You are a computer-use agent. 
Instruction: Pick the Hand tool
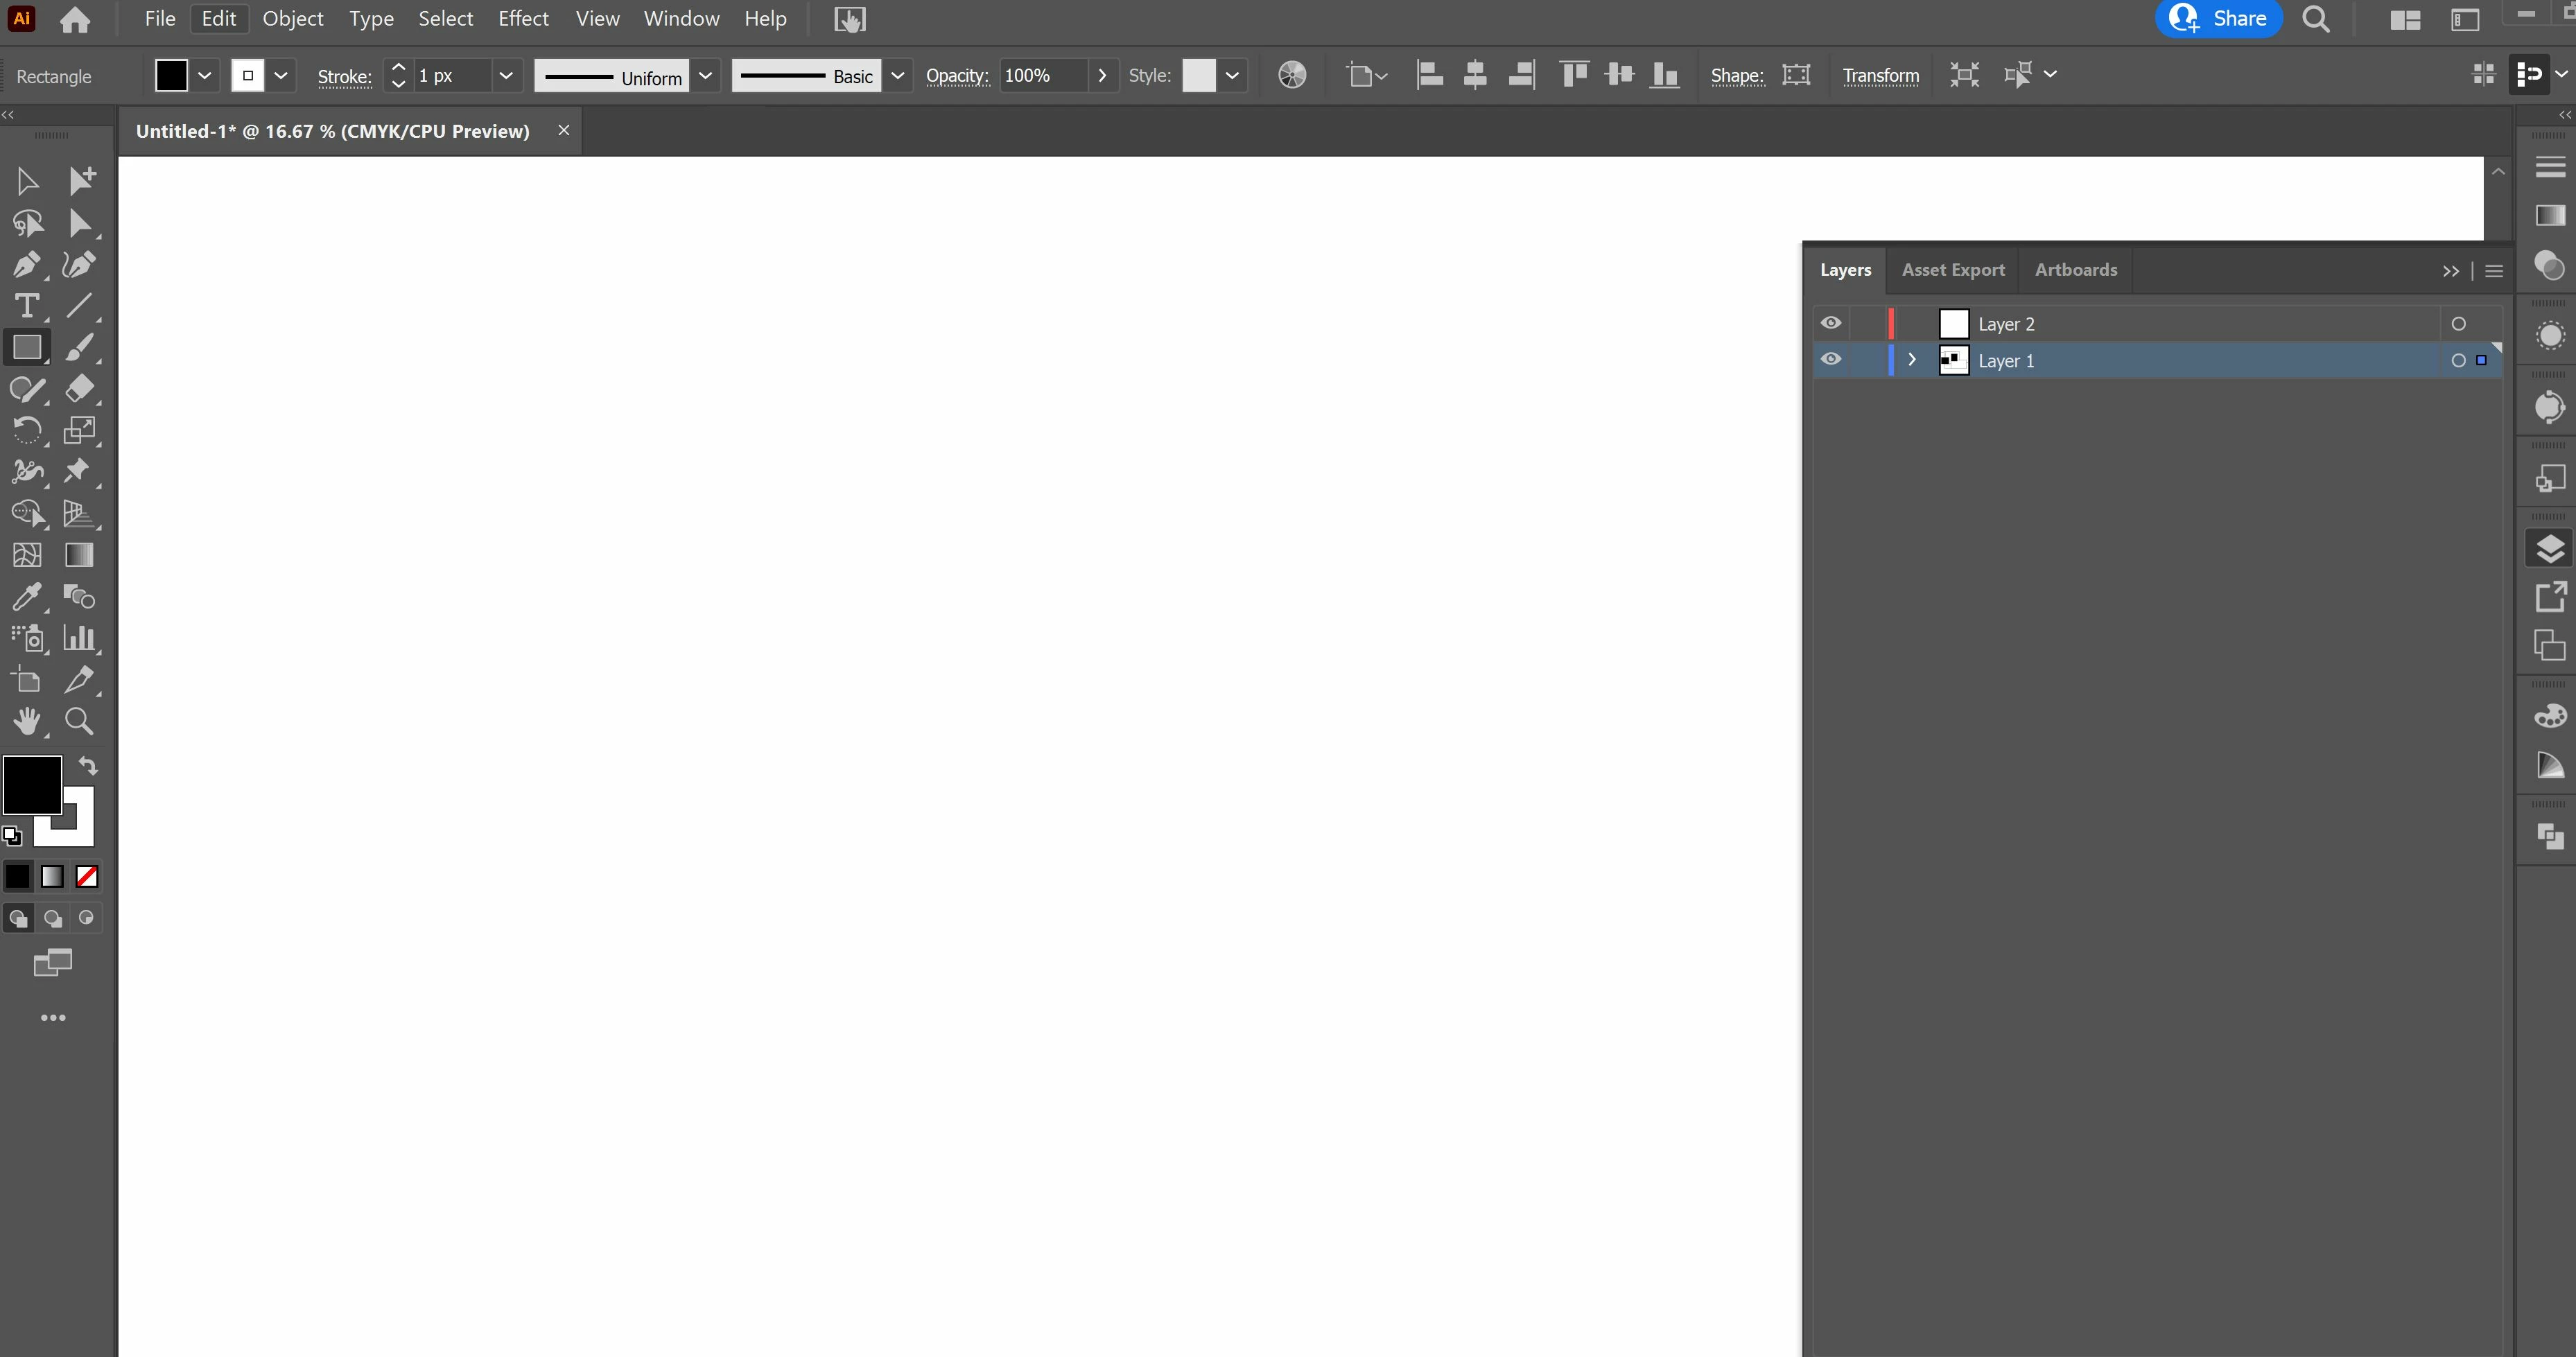(26, 721)
